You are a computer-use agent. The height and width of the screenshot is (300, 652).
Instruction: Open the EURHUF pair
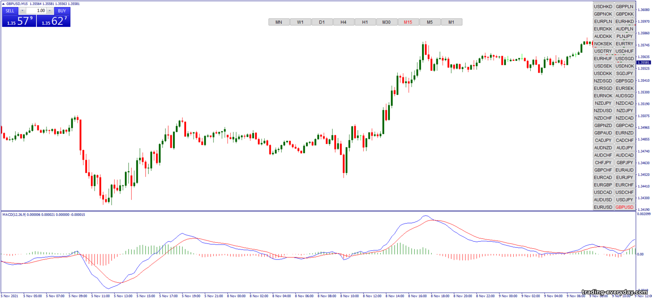click(x=603, y=58)
